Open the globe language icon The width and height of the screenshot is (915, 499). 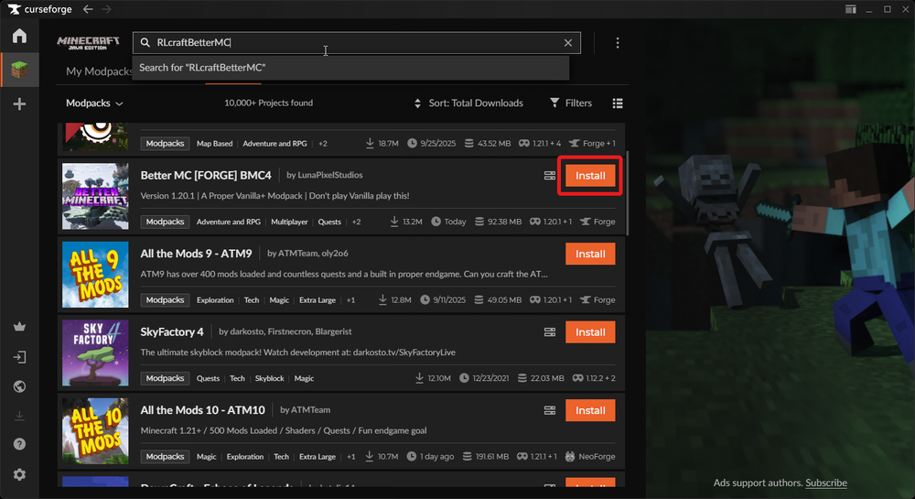(x=19, y=386)
